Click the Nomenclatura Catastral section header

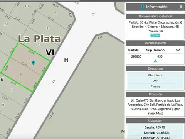click(x=155, y=16)
